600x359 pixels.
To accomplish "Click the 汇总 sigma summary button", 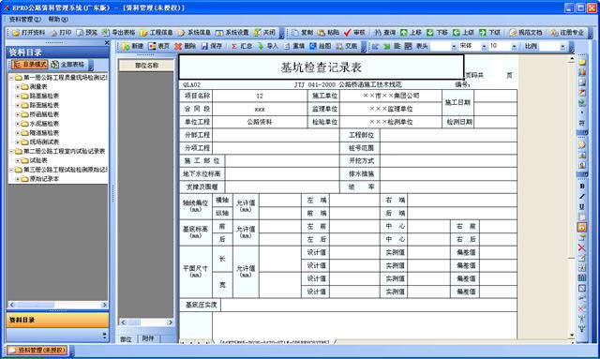I will tap(242, 46).
